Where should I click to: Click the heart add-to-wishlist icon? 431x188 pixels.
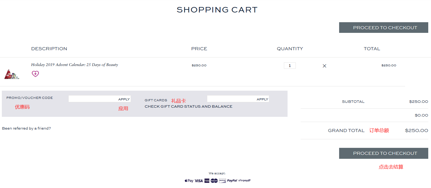[35, 74]
